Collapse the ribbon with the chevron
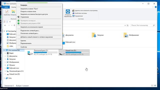 [x=153, y=7]
